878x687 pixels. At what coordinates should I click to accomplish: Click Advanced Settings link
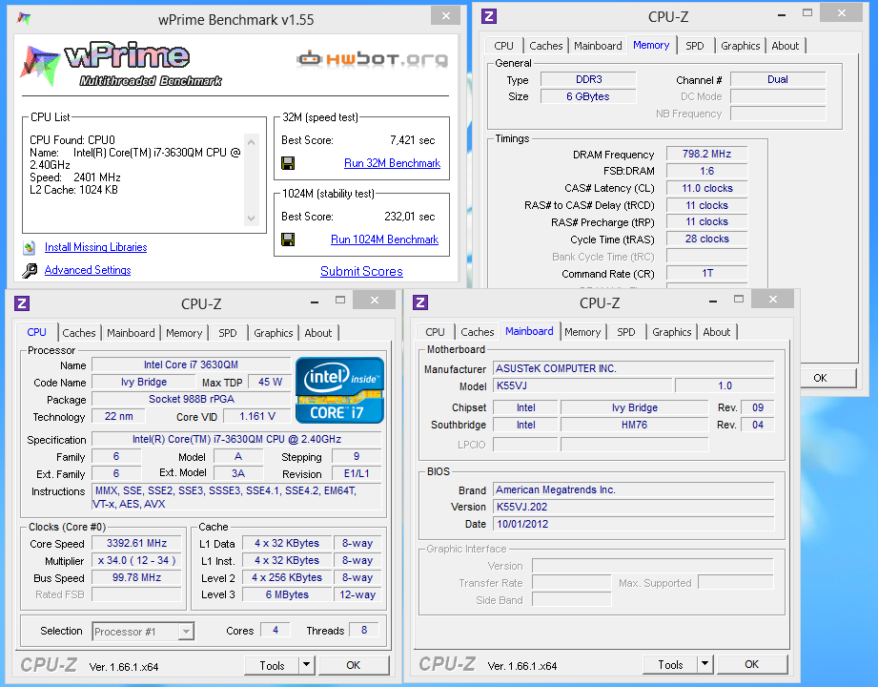pyautogui.click(x=88, y=270)
